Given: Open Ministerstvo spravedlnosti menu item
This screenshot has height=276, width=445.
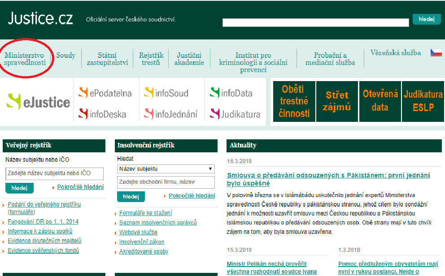Looking at the screenshot, I should click(x=25, y=59).
